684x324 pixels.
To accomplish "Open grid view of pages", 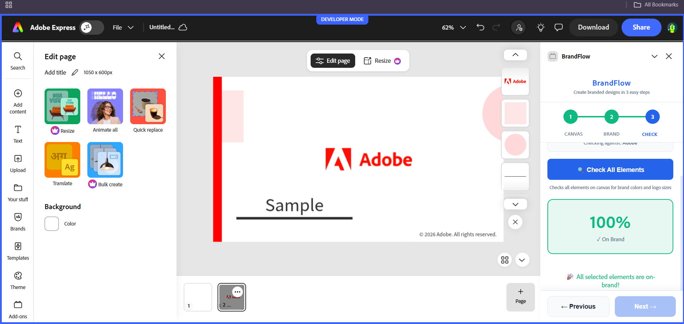I will (505, 260).
